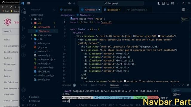Click the shoppersyt command center search box
This screenshot has height=107, width=191.
point(111,3)
